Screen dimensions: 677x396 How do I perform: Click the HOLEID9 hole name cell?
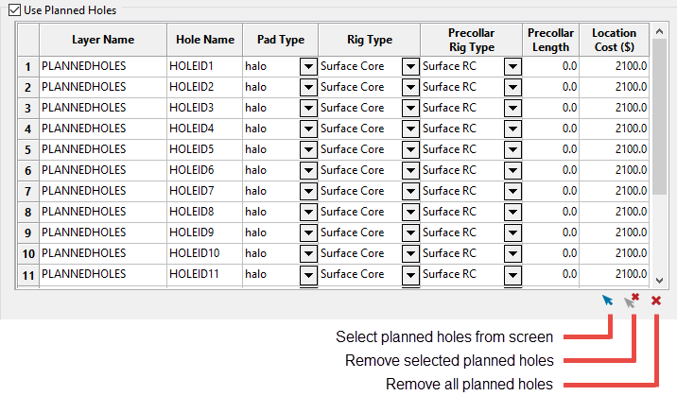click(x=204, y=232)
